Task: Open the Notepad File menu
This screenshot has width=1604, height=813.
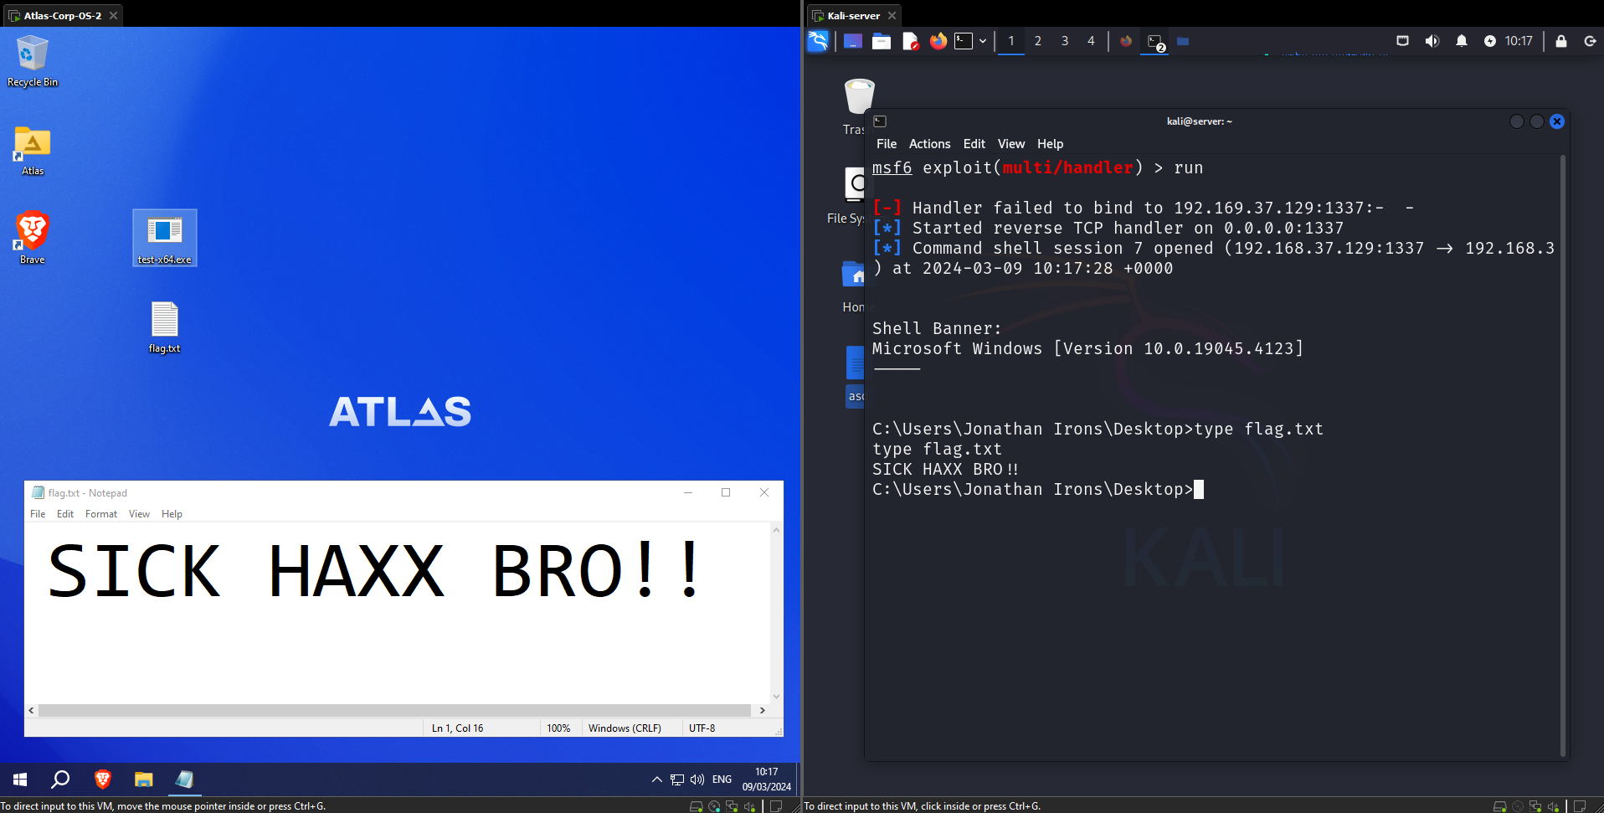Action: coord(38,514)
